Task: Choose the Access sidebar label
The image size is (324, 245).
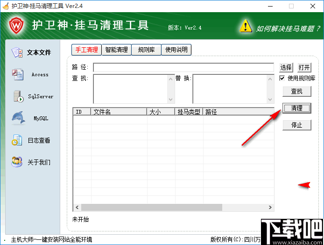Action: pyautogui.click(x=40, y=74)
